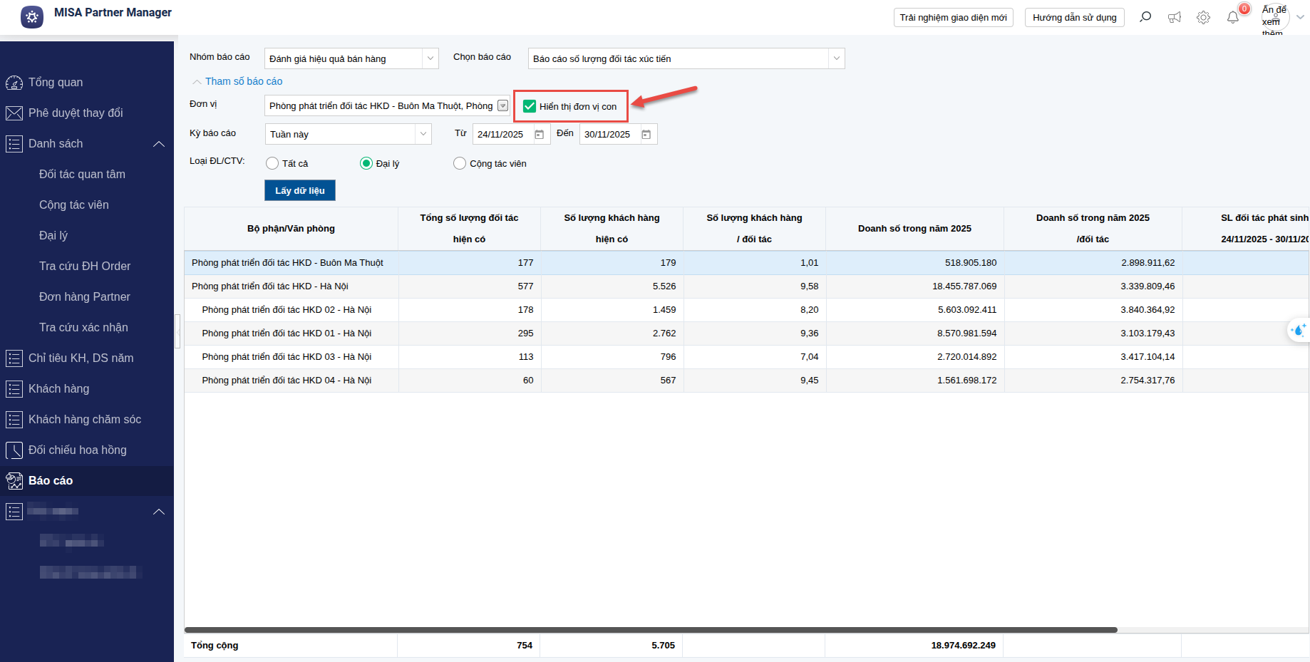Uncheck the 'Hiển thị đơn vị con' checkbox
Image resolution: width=1310 pixels, height=662 pixels.
pyautogui.click(x=530, y=106)
